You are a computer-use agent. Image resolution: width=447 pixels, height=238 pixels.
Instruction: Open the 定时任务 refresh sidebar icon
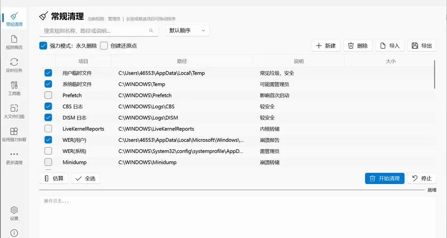(14, 62)
